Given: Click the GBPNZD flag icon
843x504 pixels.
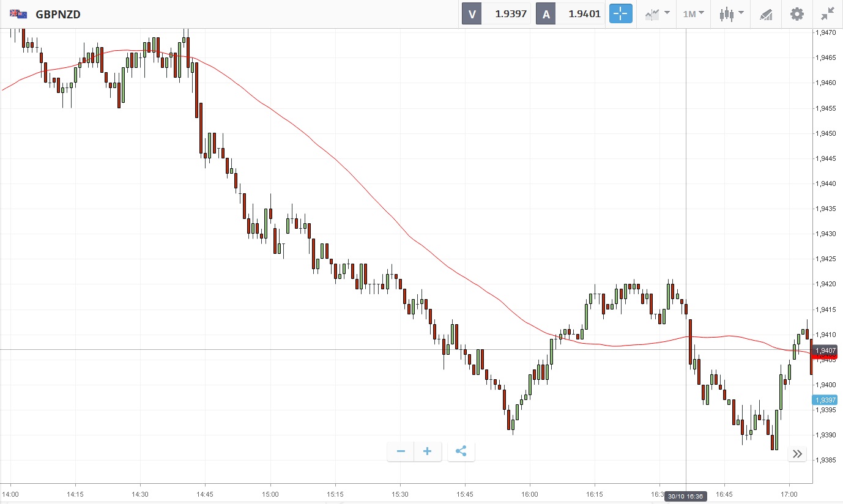Looking at the screenshot, I should [18, 13].
